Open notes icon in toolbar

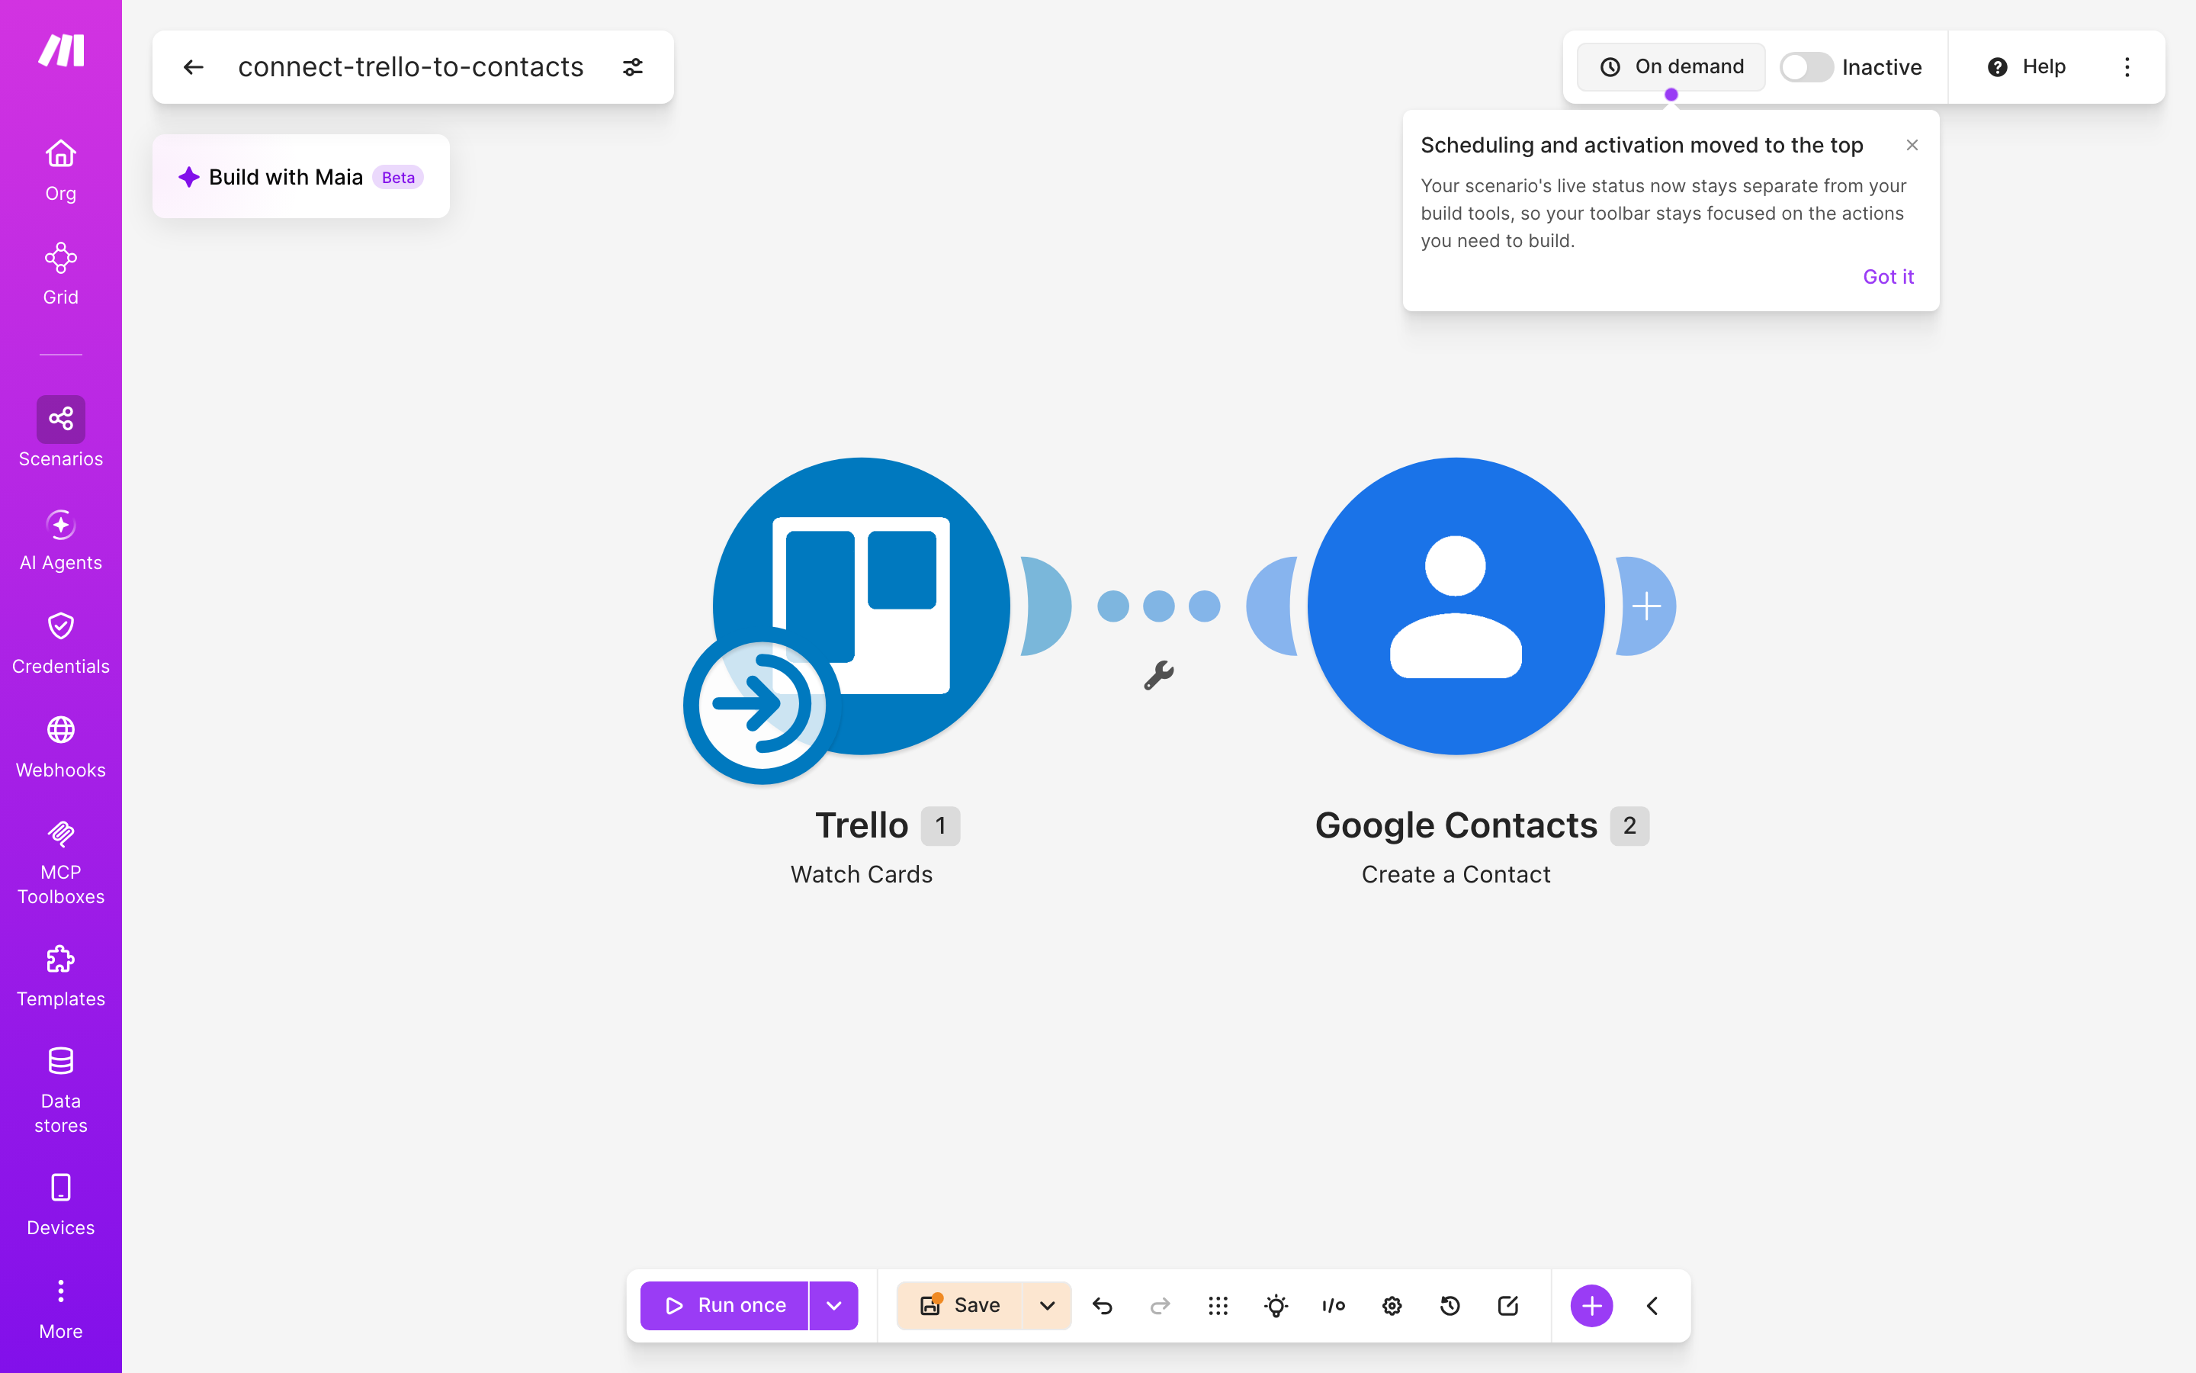(1508, 1306)
